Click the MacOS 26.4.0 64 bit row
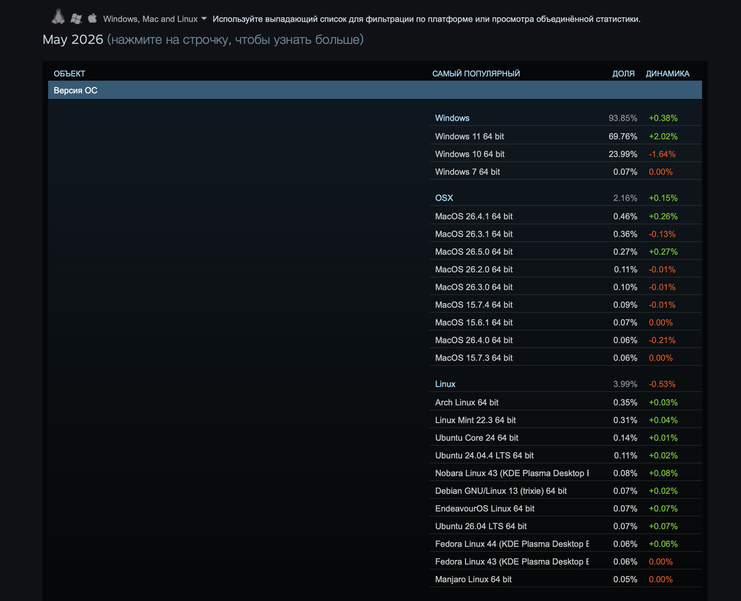Screen dimensions: 741x601 (x=566, y=340)
